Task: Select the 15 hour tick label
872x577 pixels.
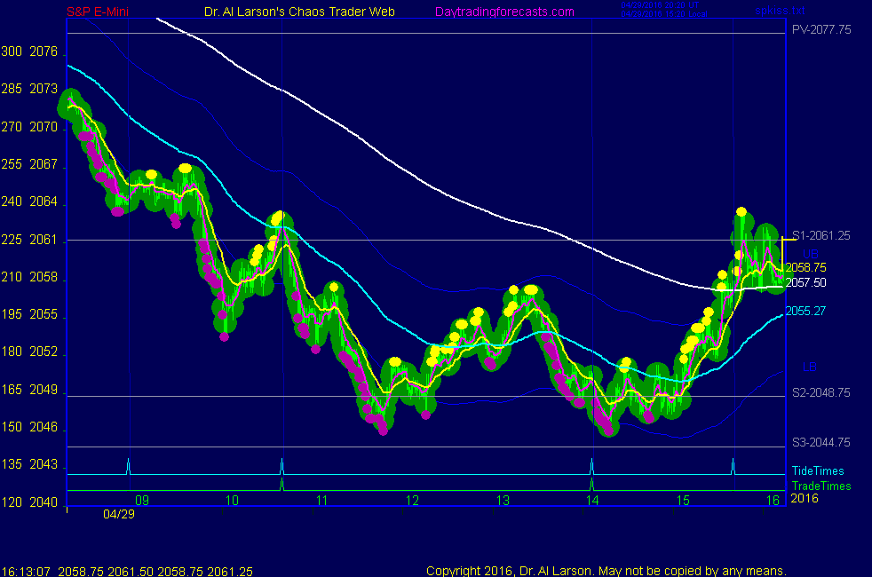Action: click(x=683, y=501)
